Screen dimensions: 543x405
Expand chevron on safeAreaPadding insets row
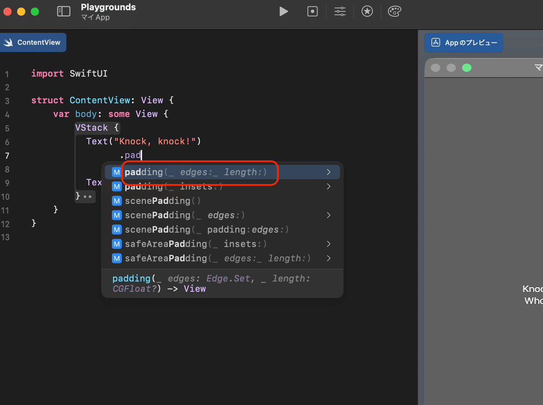(329, 244)
